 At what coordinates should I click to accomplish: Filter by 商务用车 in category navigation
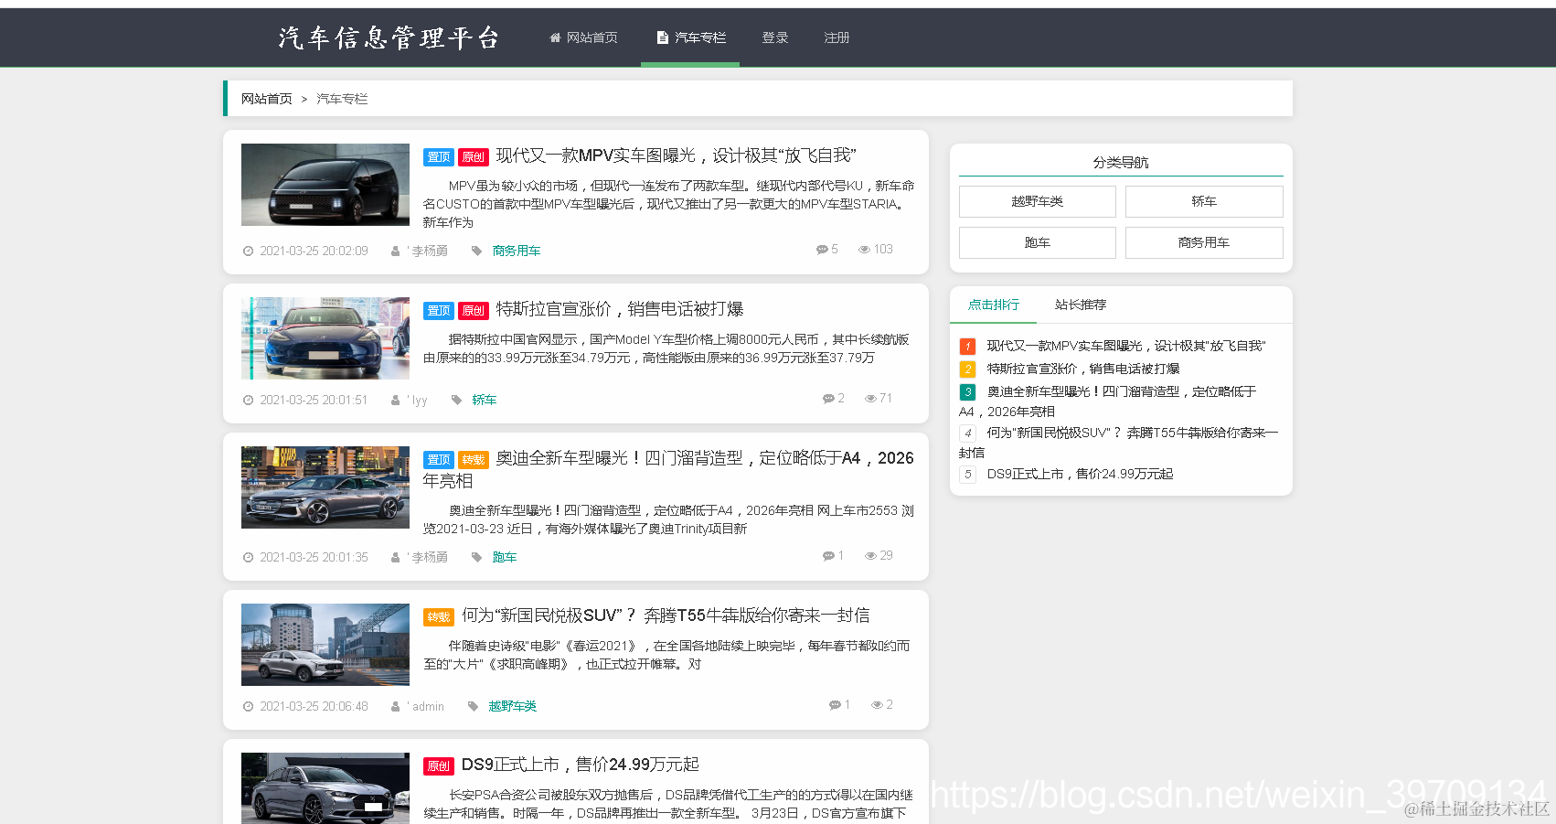[1204, 242]
